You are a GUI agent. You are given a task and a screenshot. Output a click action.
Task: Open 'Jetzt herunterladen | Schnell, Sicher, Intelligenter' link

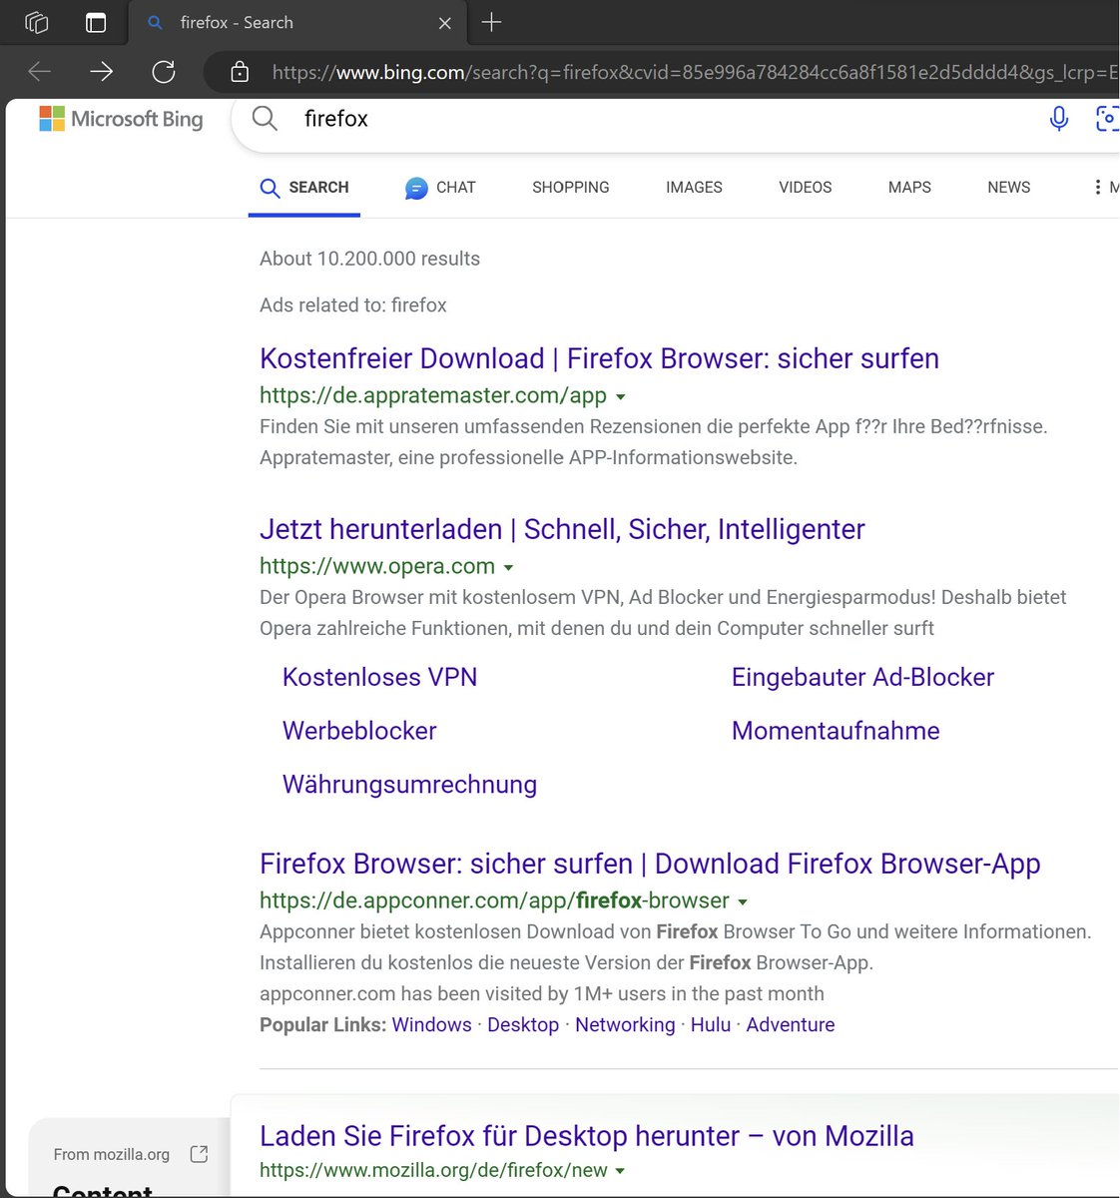562,529
